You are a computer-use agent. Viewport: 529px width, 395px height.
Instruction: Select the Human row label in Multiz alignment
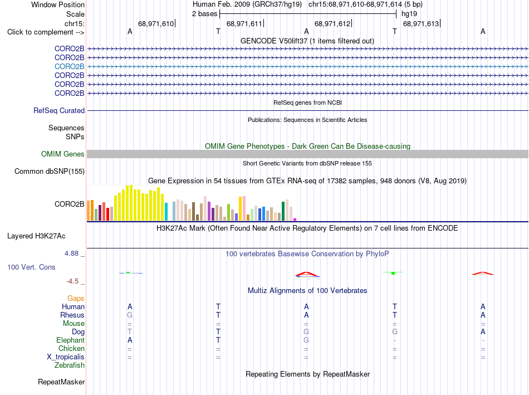[x=73, y=306]
